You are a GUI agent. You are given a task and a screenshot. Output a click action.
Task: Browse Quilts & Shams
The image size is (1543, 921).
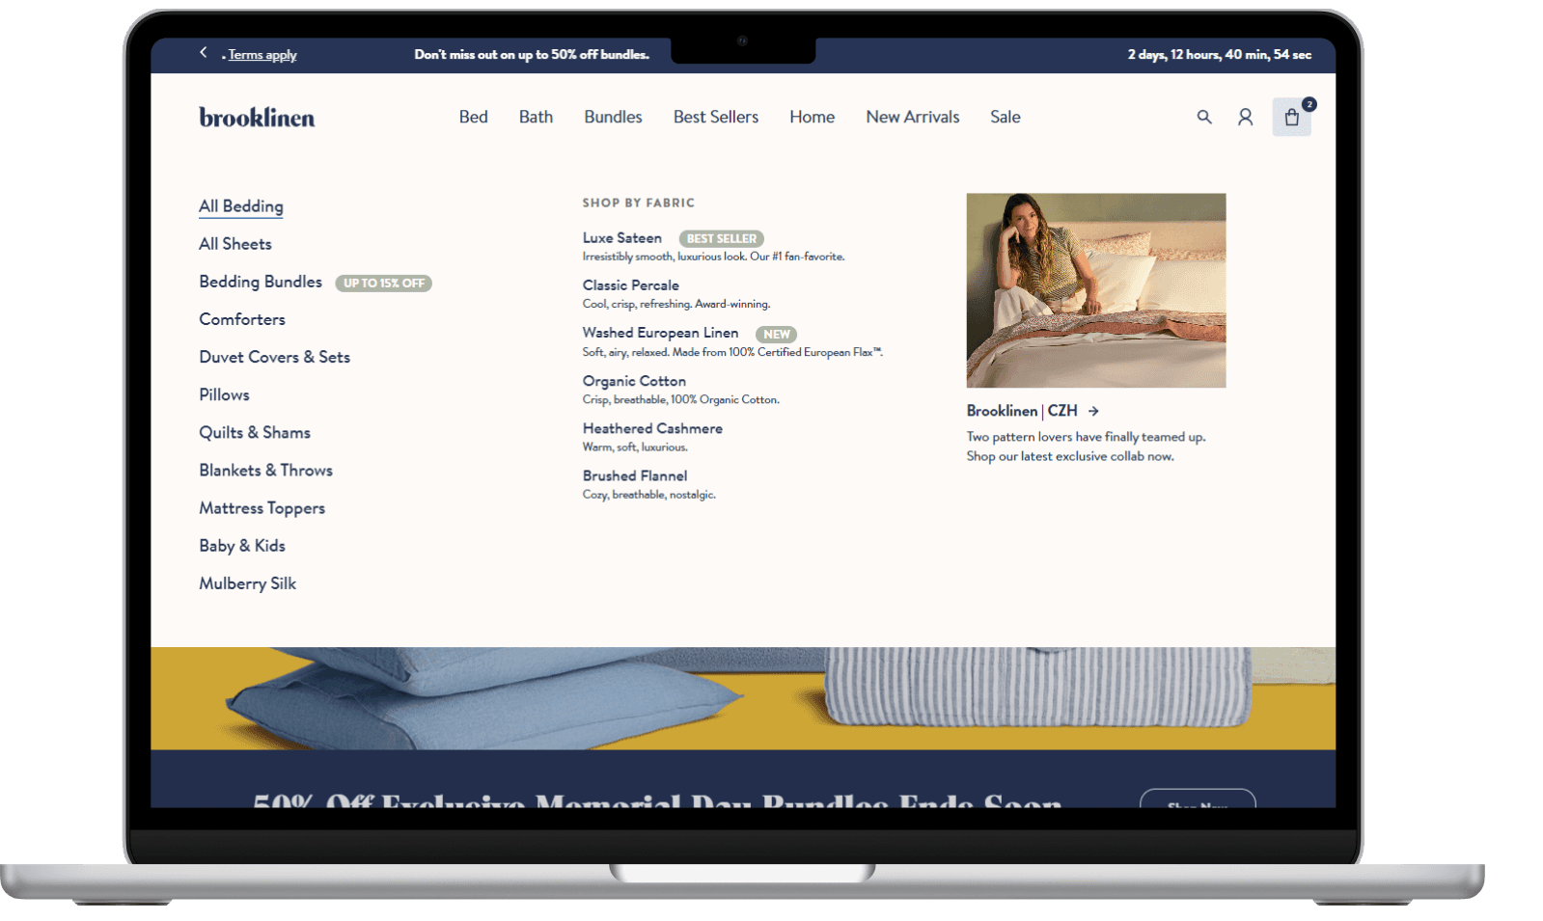coord(255,432)
